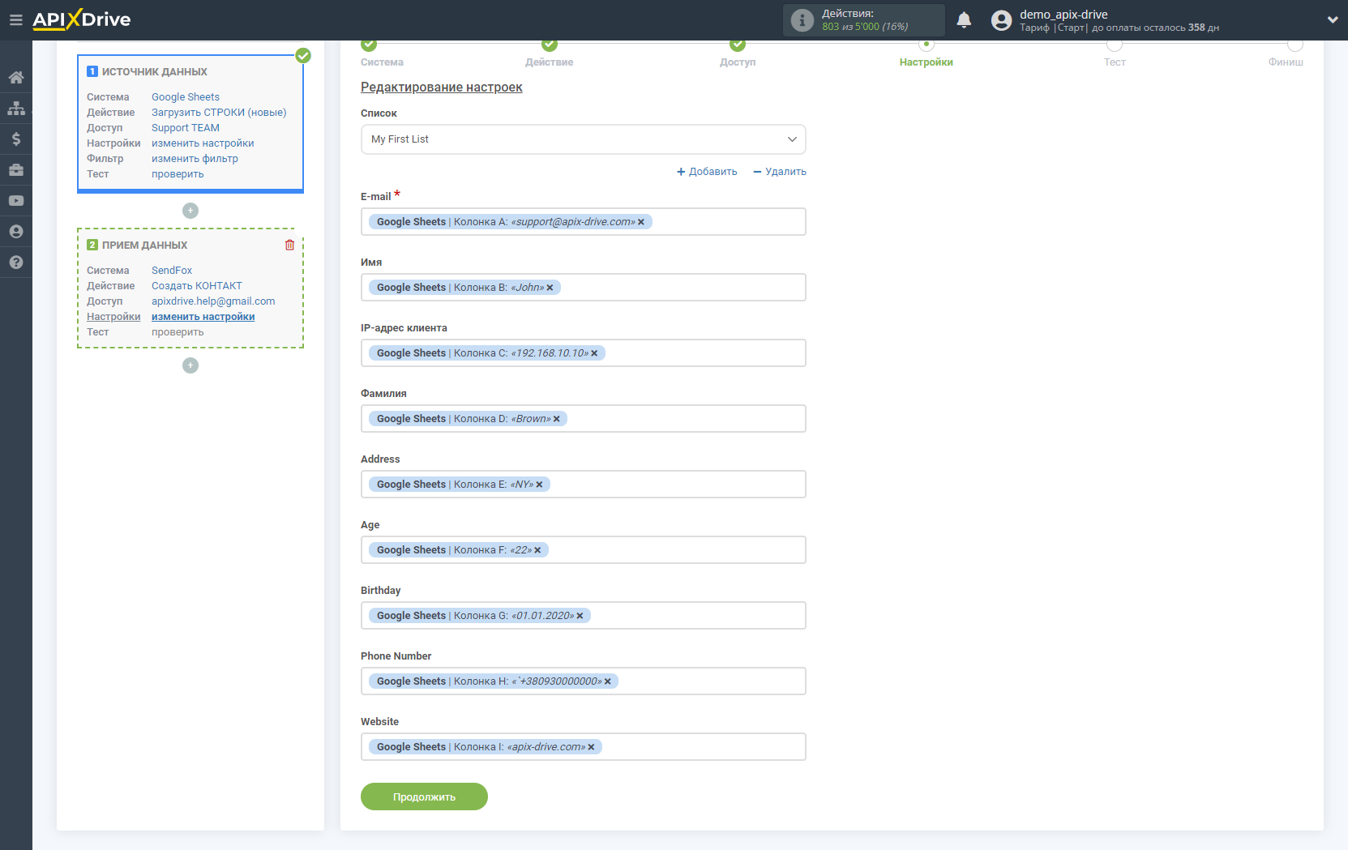Open the help question mark icon
1348x850 pixels.
tap(16, 263)
